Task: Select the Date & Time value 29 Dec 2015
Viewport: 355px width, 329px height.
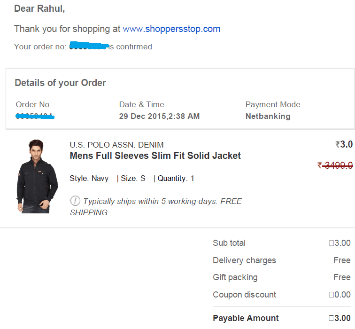Action: [159, 116]
